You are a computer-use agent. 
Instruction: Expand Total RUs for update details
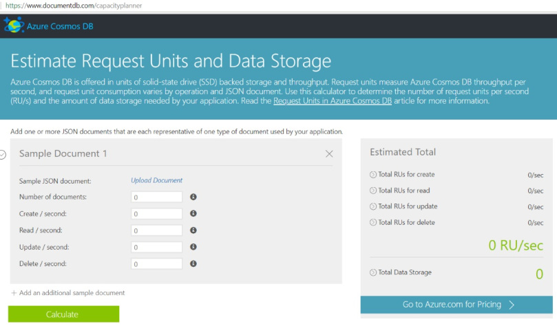pos(373,206)
